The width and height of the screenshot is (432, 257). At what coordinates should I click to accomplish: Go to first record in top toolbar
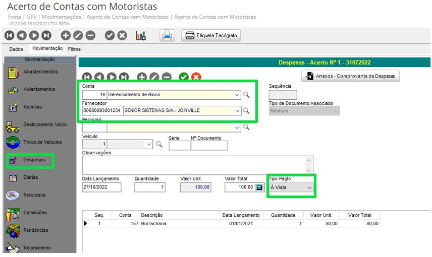coord(10,35)
